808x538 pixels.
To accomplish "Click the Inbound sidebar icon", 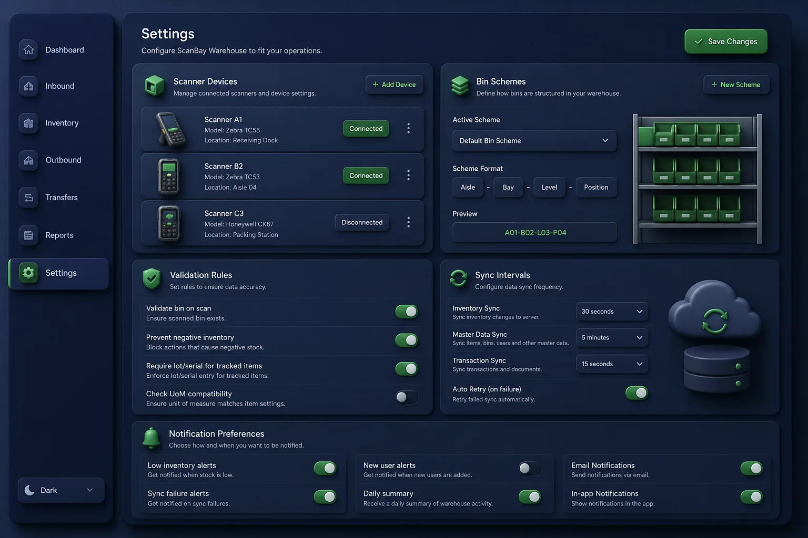I will click(x=28, y=86).
